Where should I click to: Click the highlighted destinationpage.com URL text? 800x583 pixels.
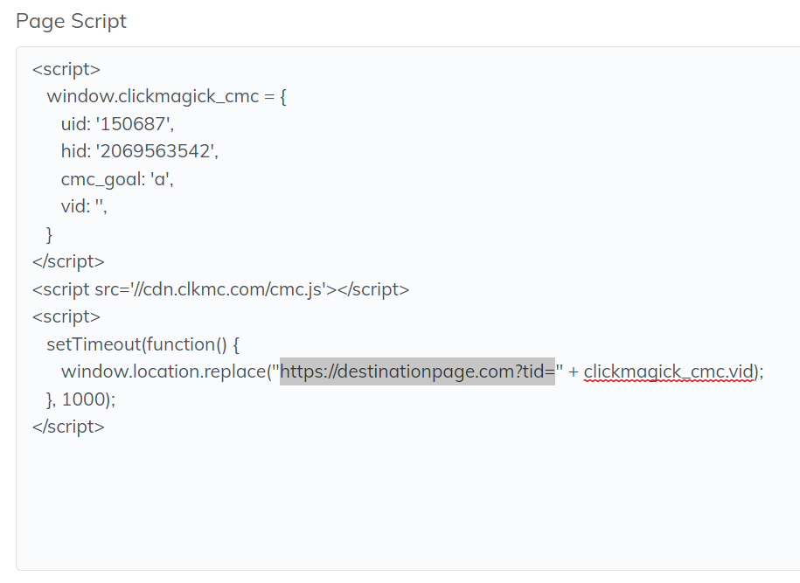[417, 371]
